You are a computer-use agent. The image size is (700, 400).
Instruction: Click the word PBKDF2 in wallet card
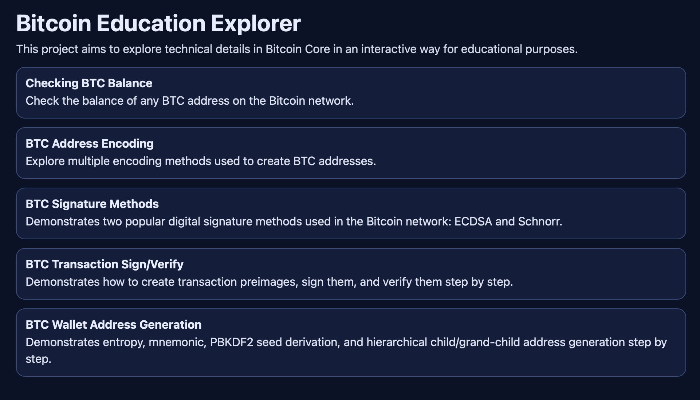231,342
